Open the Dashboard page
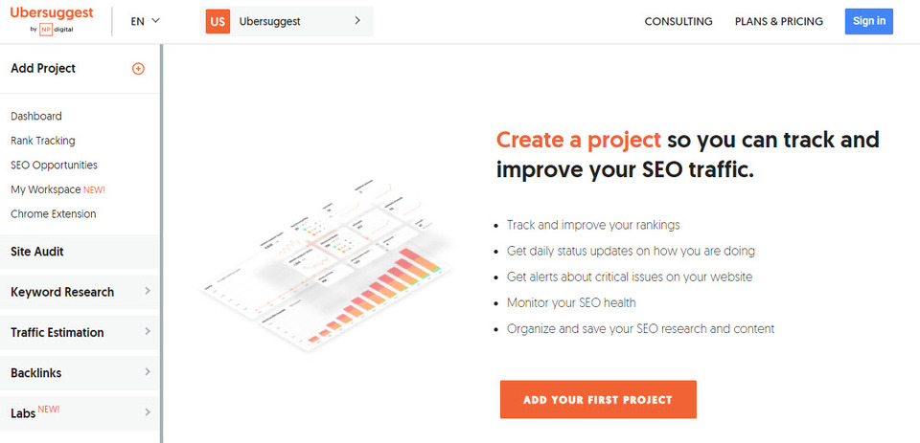920x443 pixels. [x=36, y=116]
